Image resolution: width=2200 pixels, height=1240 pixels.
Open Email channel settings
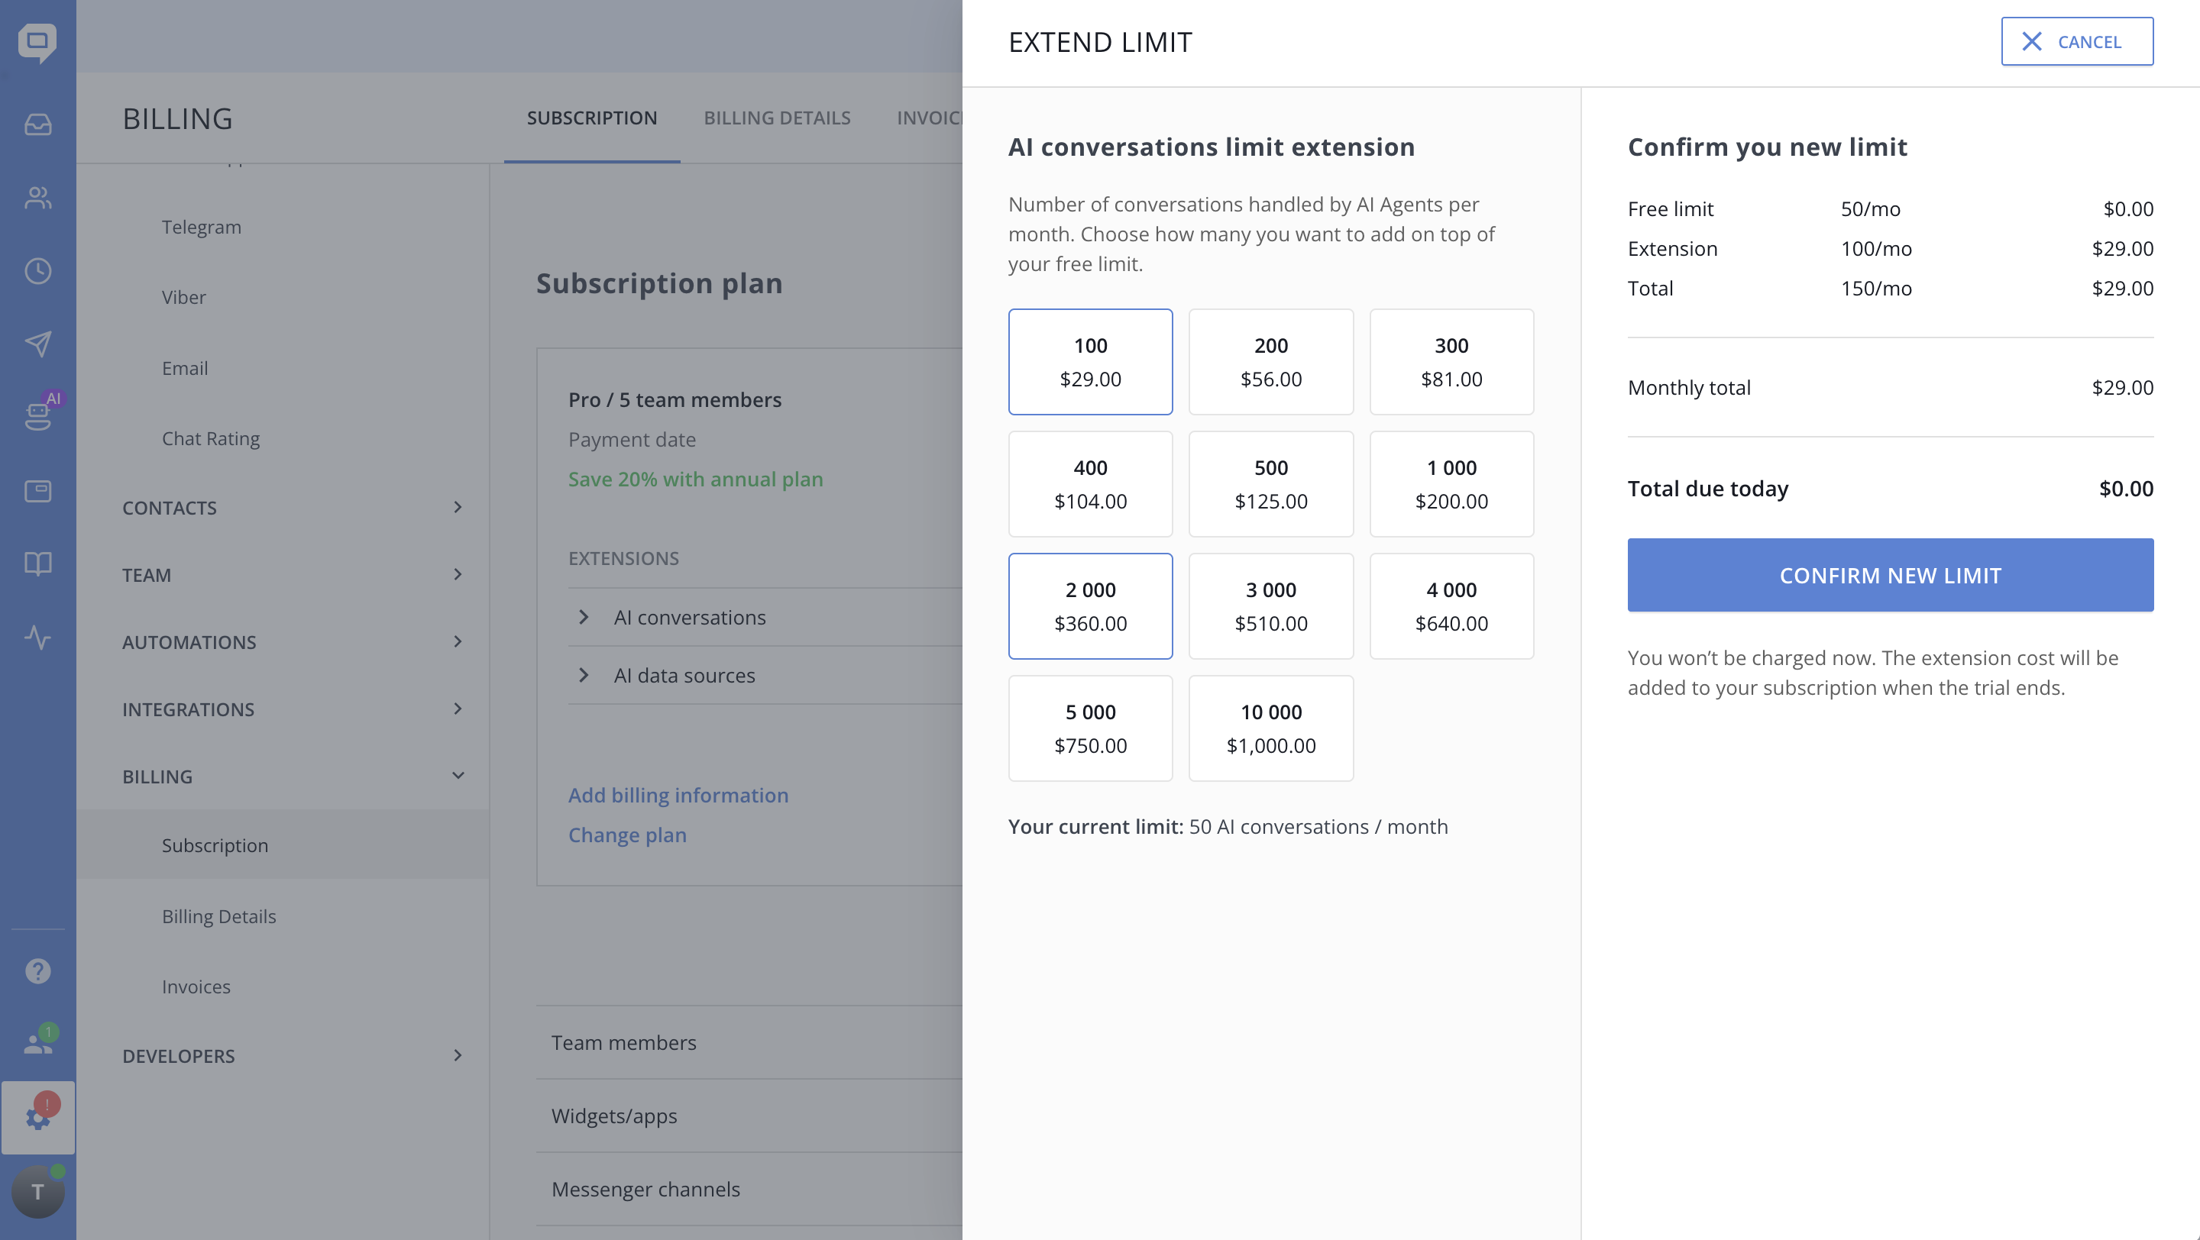pos(186,368)
